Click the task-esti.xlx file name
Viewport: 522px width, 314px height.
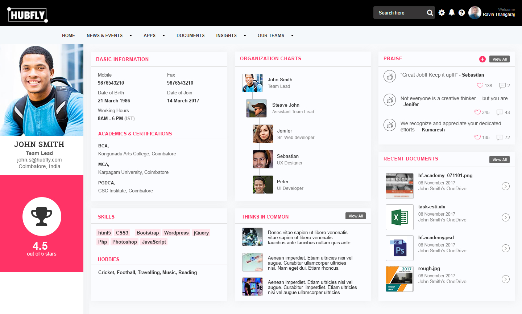(x=432, y=207)
